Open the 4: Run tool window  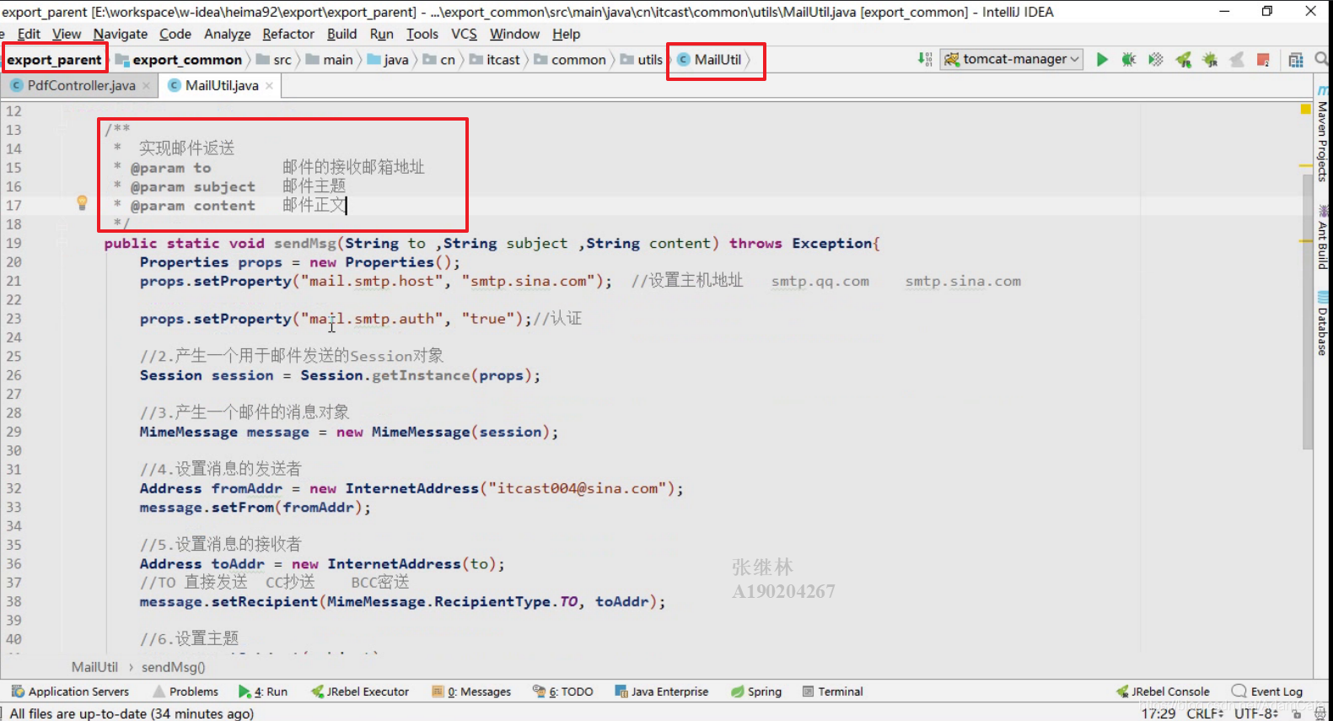[263, 691]
